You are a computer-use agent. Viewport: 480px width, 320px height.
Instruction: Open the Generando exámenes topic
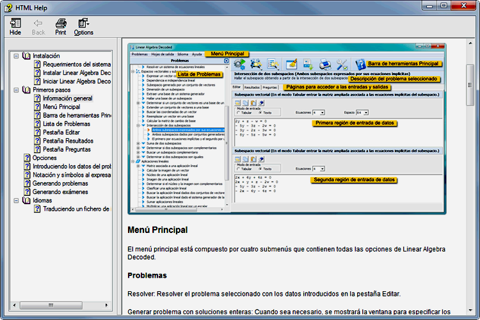click(60, 192)
